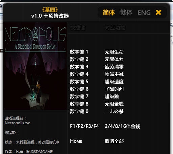Image resolution: width=173 pixels, height=154 pixels.
Task: Select the 无限生命 function text
Action: click(x=114, y=52)
